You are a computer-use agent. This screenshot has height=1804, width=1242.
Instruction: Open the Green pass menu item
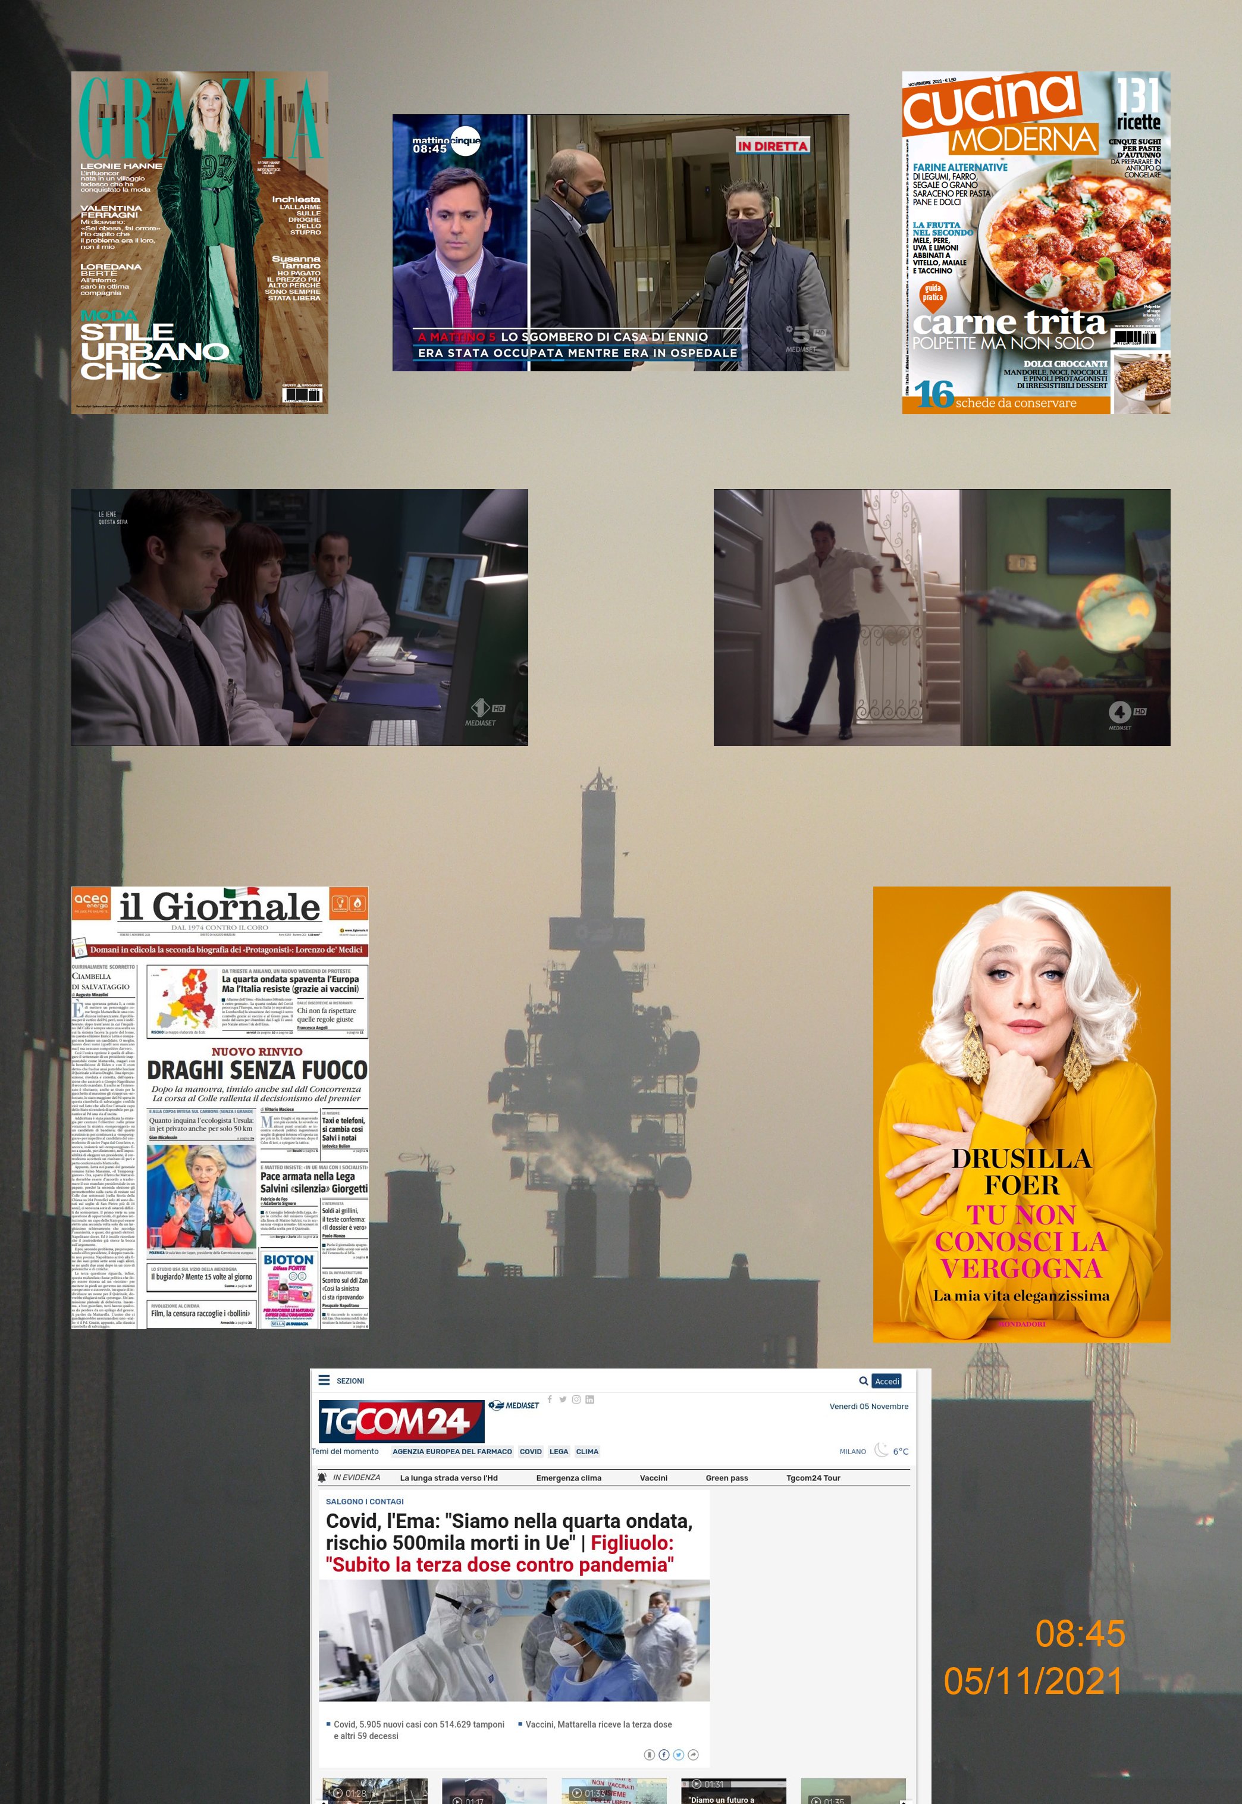(726, 1477)
